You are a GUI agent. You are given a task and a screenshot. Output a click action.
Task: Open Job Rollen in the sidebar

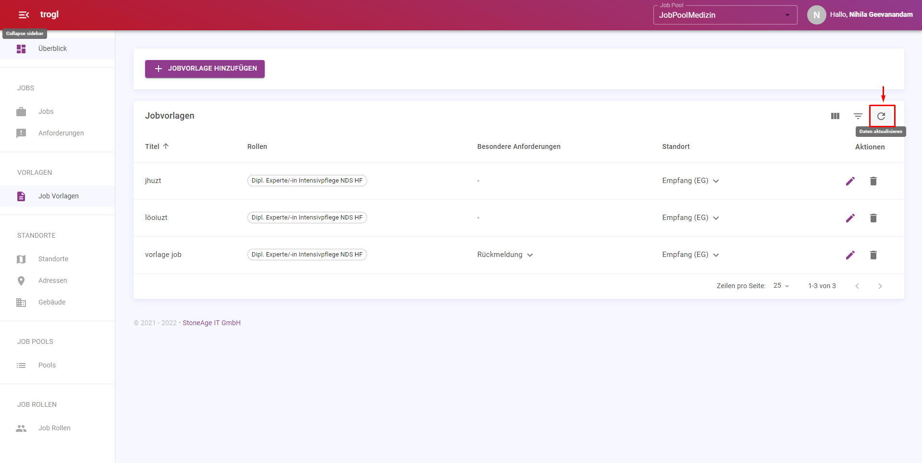pos(57,428)
